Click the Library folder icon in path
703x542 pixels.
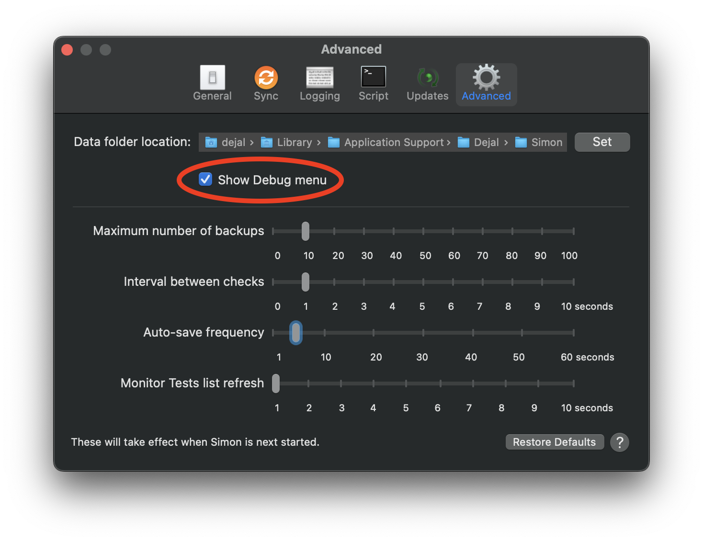[x=267, y=142]
